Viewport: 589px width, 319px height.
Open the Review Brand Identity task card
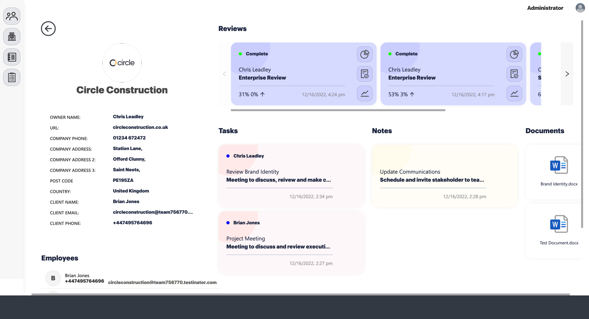pyautogui.click(x=291, y=176)
